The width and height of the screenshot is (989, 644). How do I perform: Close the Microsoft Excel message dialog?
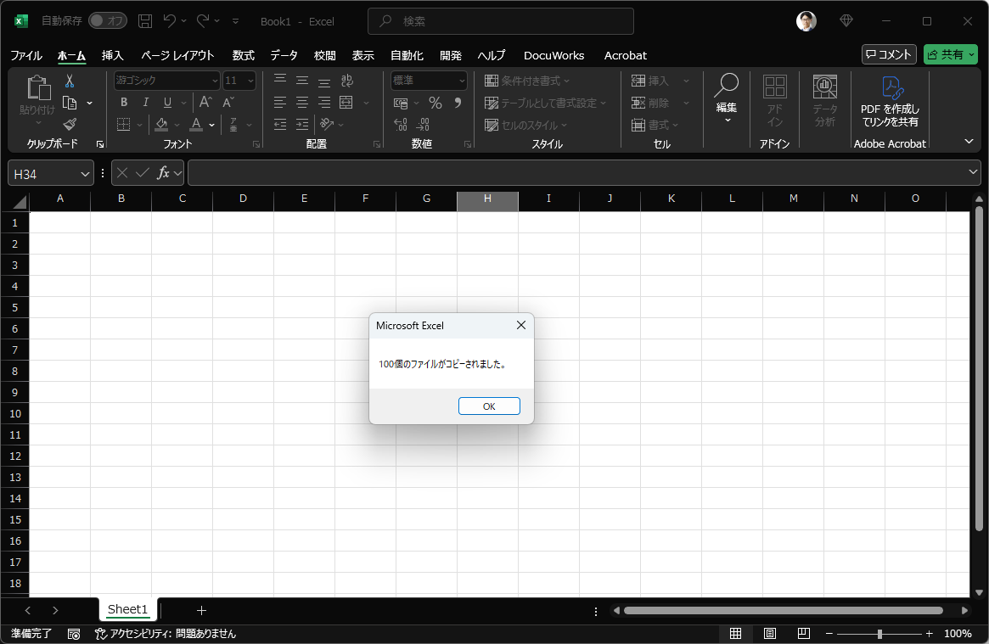coord(521,325)
